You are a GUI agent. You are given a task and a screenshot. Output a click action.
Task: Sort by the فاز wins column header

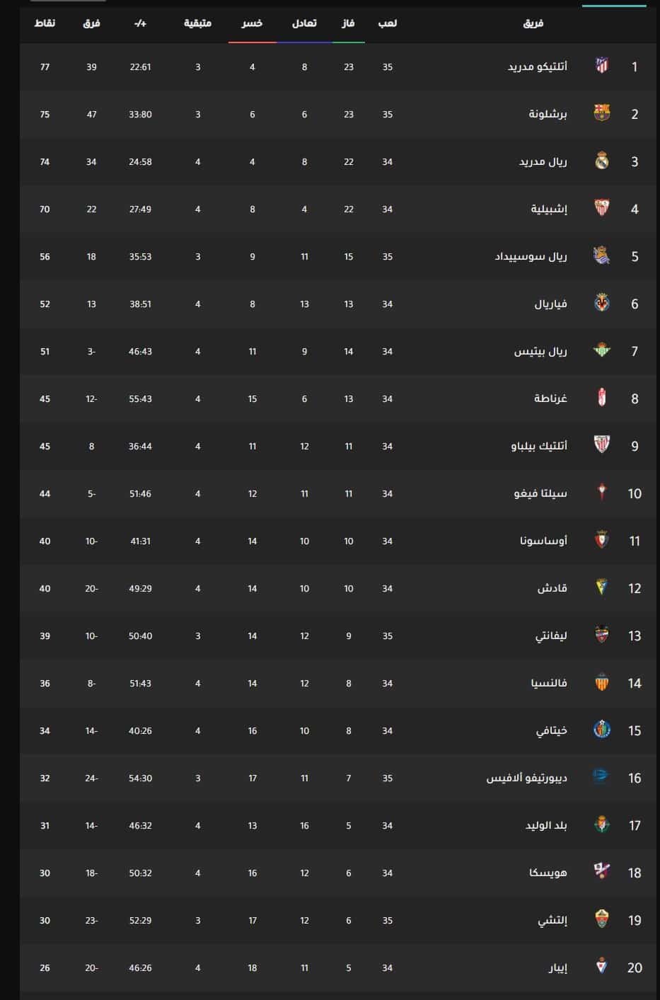click(348, 23)
